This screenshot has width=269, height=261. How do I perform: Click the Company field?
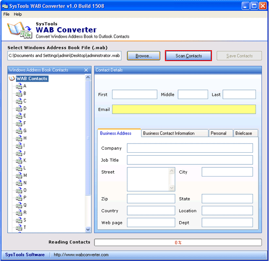tap(190, 148)
